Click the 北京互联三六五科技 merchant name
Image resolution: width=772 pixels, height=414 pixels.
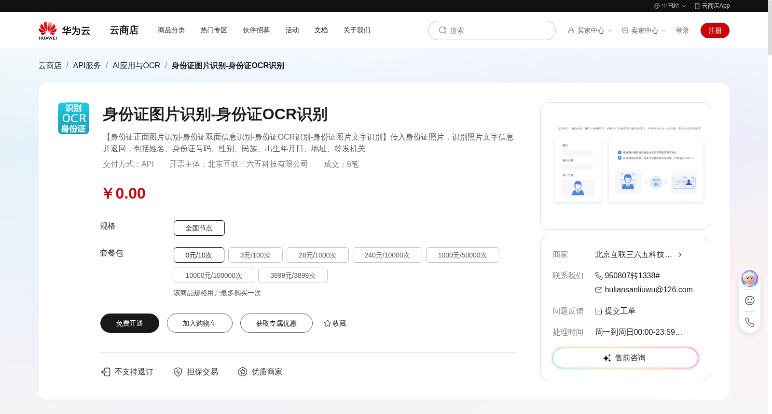point(634,255)
